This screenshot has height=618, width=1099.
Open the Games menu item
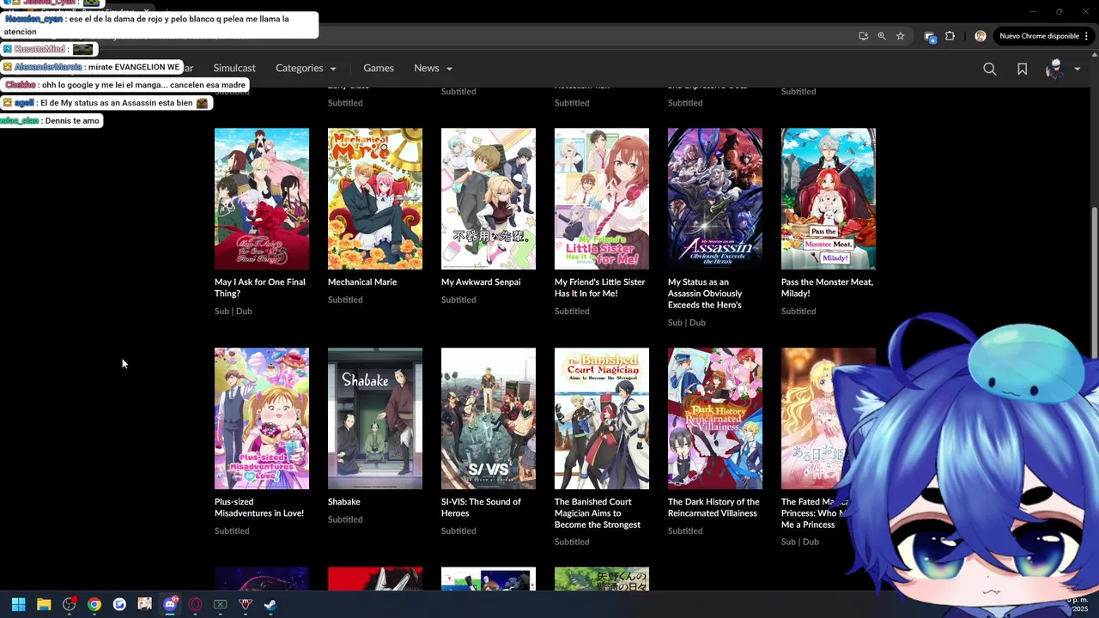[379, 68]
